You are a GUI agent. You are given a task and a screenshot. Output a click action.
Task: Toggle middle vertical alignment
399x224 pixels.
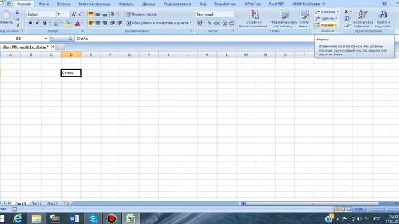(x=98, y=14)
